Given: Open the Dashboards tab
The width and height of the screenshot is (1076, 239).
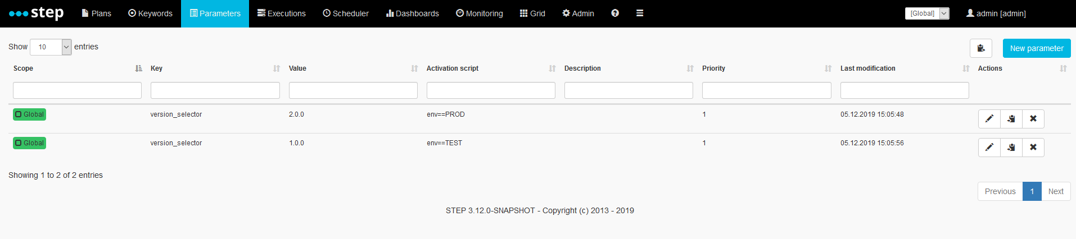Looking at the screenshot, I should click(x=413, y=13).
